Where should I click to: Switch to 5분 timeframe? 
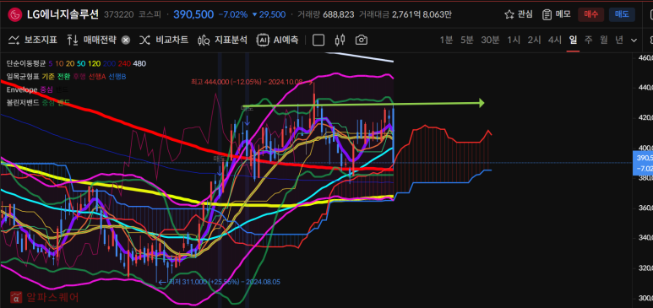(467, 40)
